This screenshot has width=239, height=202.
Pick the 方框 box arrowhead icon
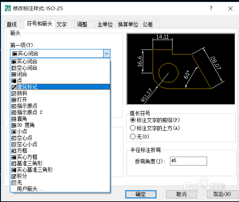click(14, 151)
